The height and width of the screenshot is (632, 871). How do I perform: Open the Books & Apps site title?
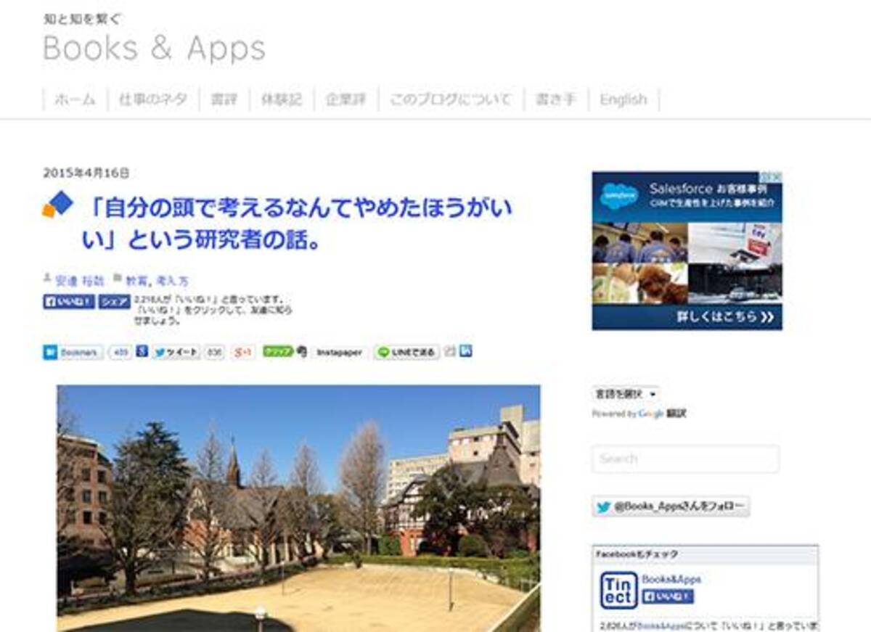point(154,49)
